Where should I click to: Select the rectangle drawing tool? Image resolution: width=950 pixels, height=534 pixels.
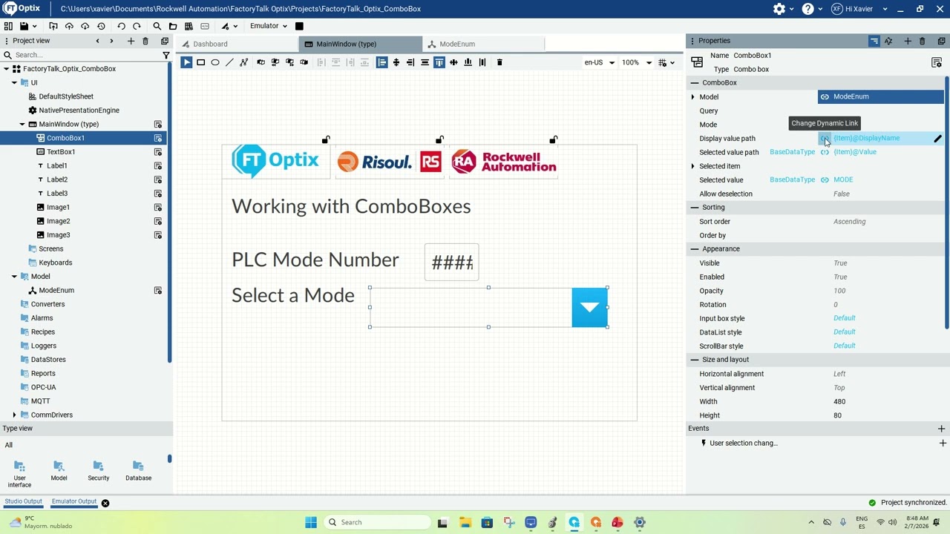click(x=201, y=62)
